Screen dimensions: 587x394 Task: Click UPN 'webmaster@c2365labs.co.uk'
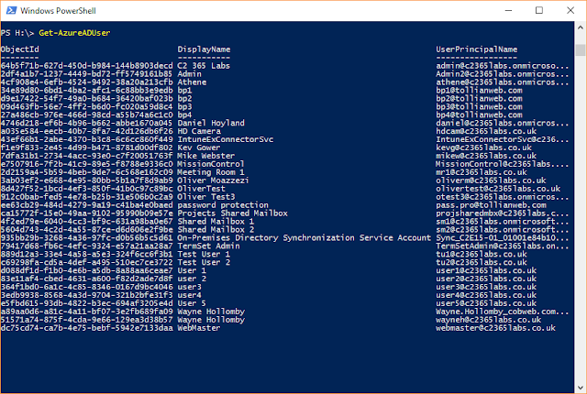(495, 328)
